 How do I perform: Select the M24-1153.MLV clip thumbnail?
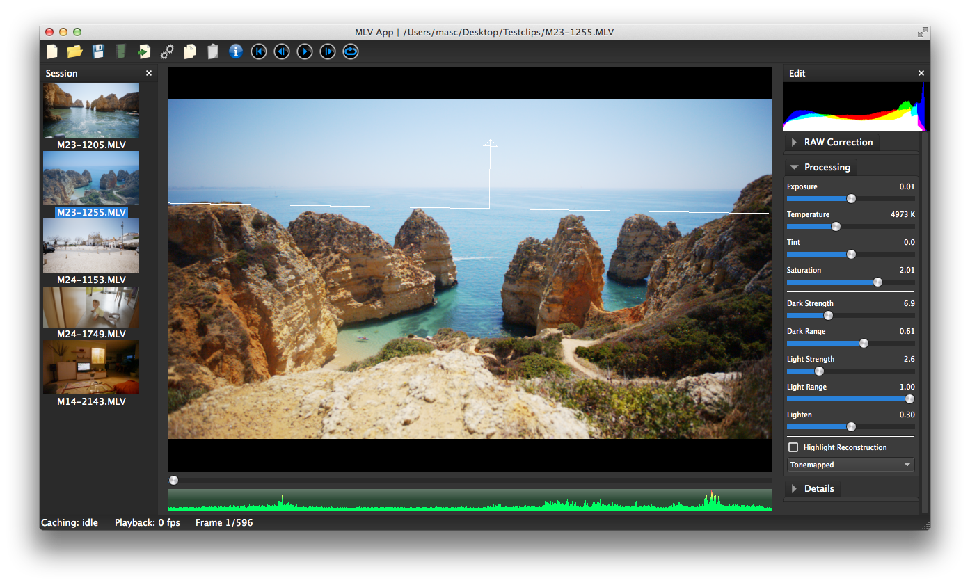91,246
